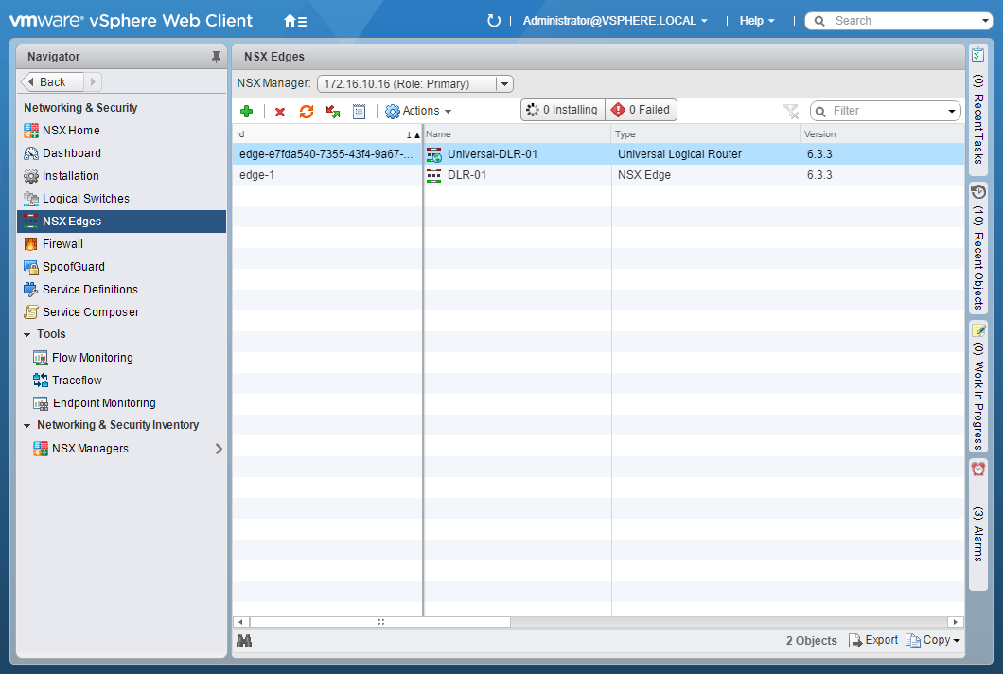Viewport: 1003px width, 674px height.
Task: Click the red delete edge icon
Action: (280, 112)
